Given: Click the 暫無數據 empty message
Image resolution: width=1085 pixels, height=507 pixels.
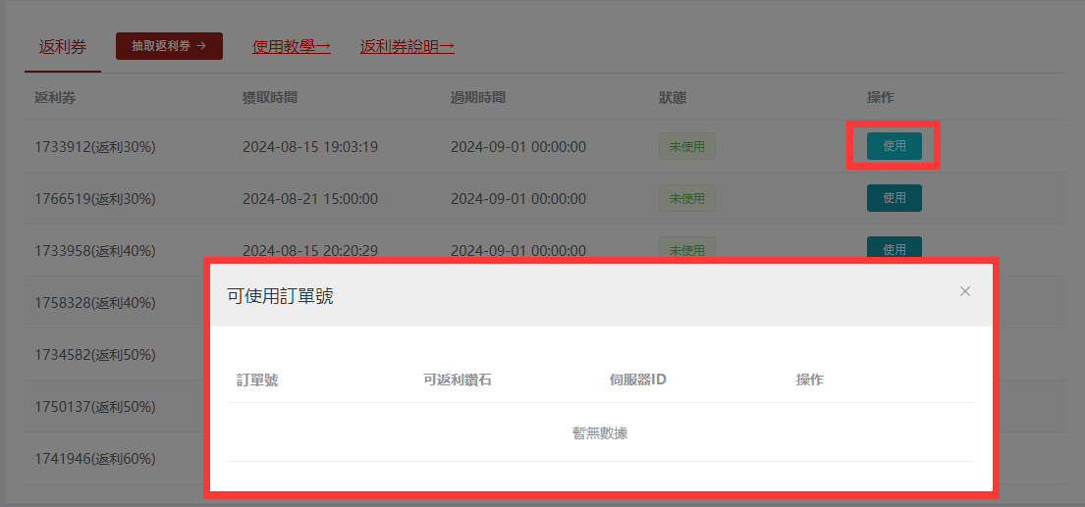Looking at the screenshot, I should point(600,433).
